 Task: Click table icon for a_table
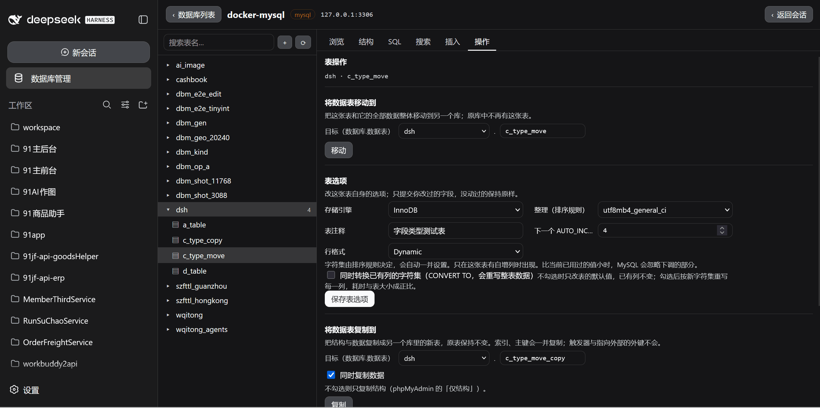coord(176,225)
